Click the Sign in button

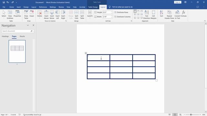178,2
